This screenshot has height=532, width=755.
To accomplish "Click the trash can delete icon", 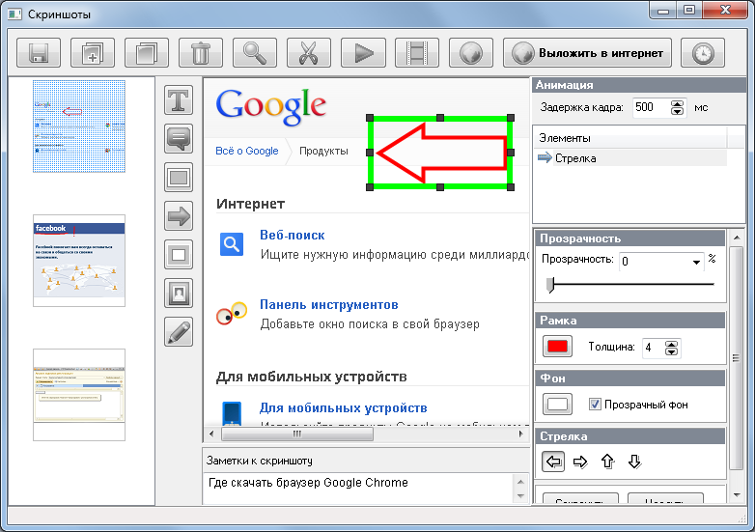I will [x=200, y=52].
